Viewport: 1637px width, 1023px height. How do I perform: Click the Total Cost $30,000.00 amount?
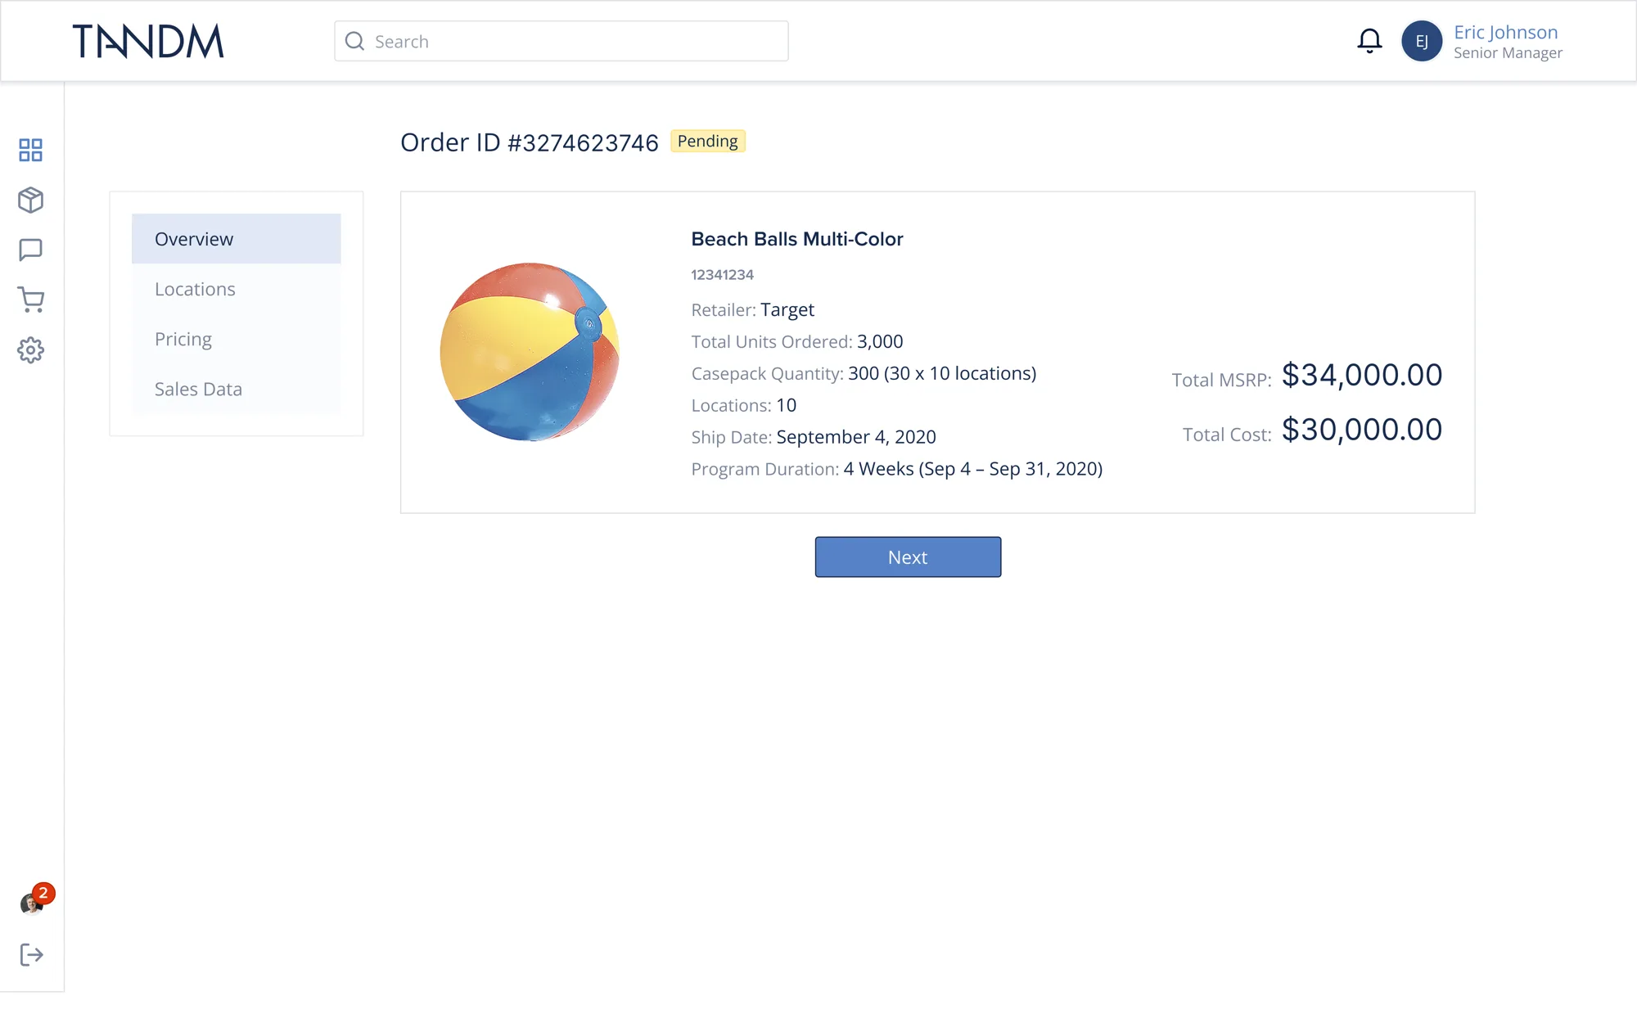tap(1362, 430)
